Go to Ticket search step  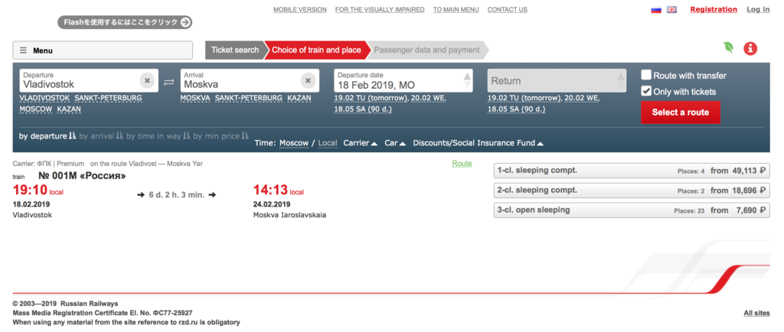pos(235,50)
